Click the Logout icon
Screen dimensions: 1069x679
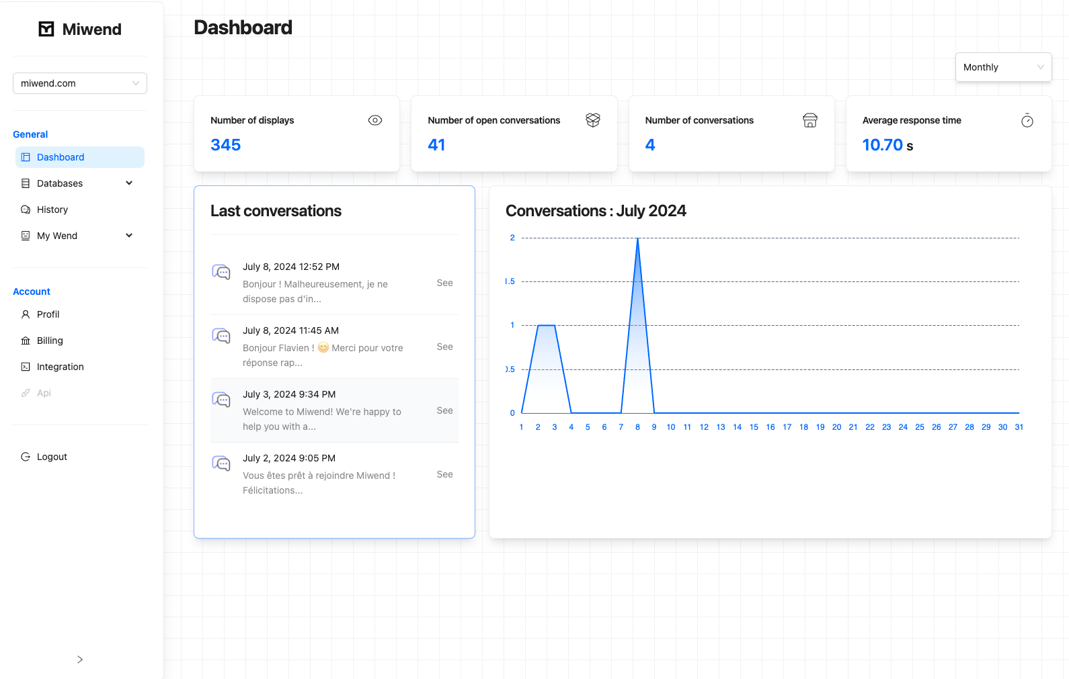(x=26, y=457)
